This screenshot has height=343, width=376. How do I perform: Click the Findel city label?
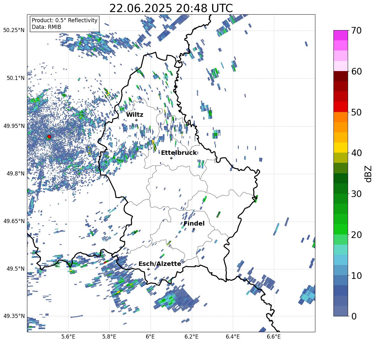click(194, 223)
